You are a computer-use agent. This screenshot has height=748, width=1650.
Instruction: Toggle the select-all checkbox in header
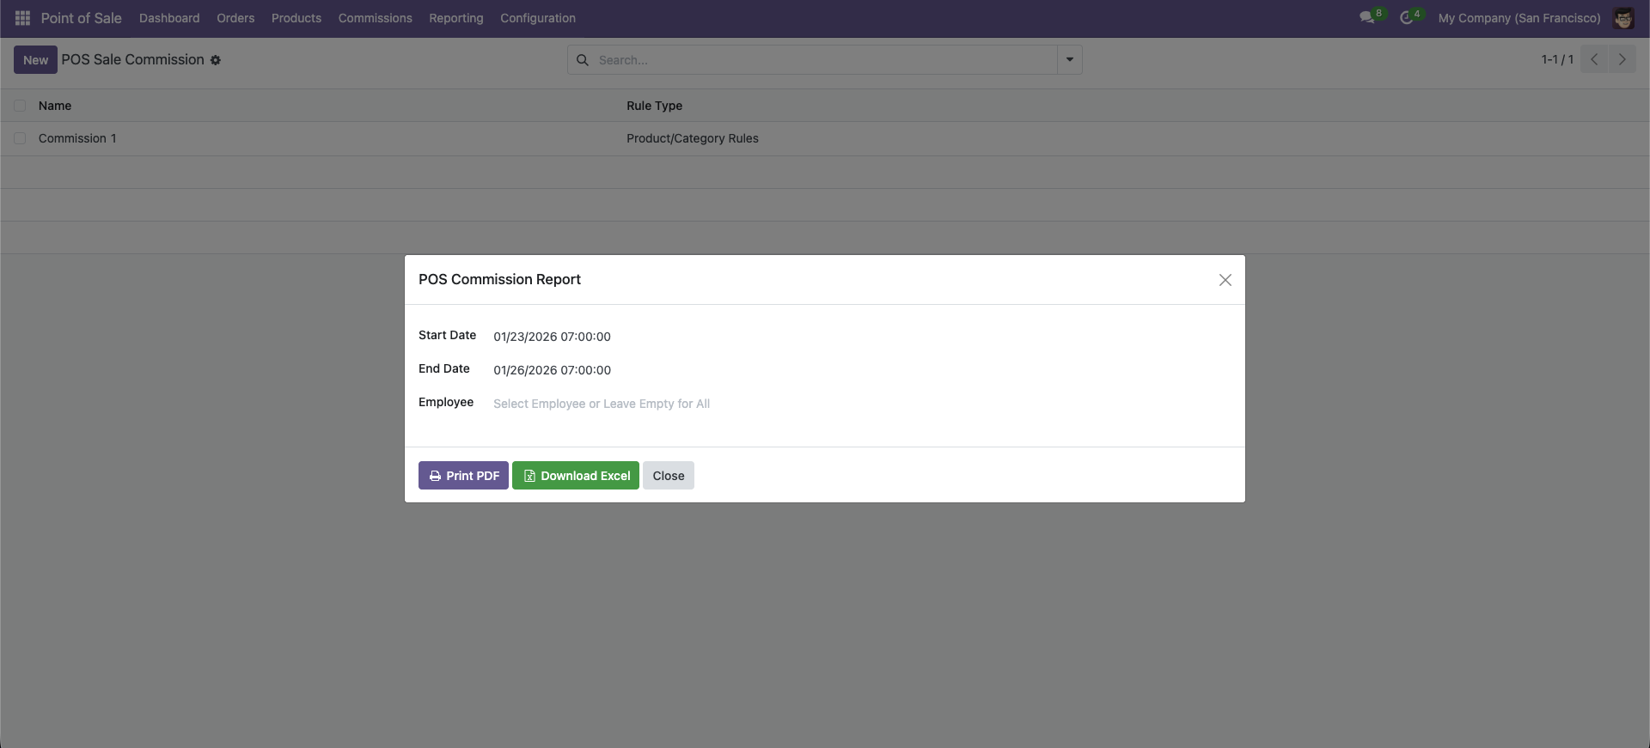click(20, 106)
